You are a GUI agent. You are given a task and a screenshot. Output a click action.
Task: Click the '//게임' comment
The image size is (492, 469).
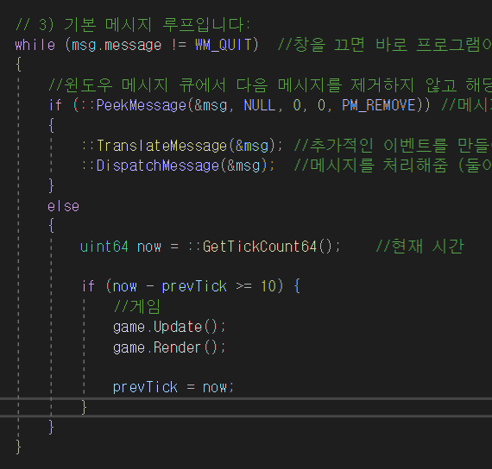coord(136,307)
